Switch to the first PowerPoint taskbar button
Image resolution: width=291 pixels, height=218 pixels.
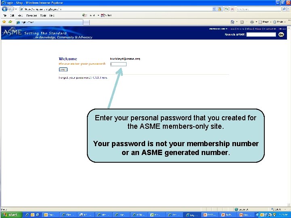210,215
